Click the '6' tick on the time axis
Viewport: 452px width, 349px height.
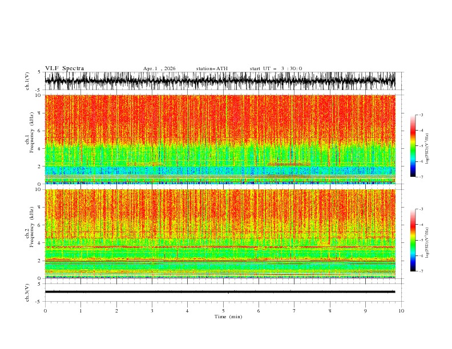coord(259,311)
